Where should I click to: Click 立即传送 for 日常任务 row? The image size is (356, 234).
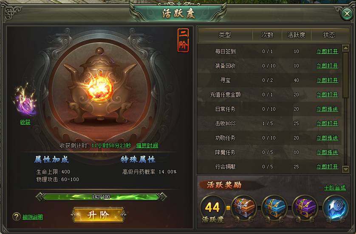click(328, 109)
